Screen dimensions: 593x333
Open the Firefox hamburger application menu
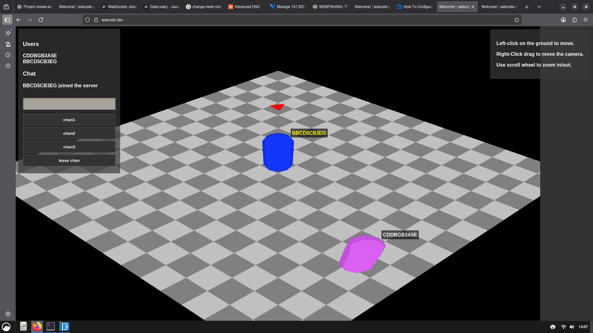(x=586, y=20)
